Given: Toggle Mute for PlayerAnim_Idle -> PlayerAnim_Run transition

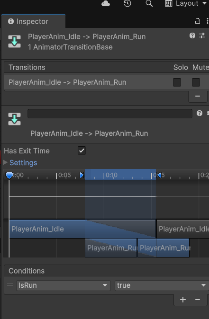Looking at the screenshot, I should point(196,82).
